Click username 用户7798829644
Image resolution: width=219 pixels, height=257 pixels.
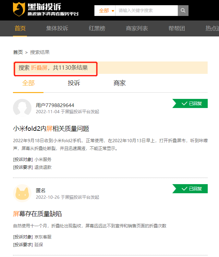55,105
